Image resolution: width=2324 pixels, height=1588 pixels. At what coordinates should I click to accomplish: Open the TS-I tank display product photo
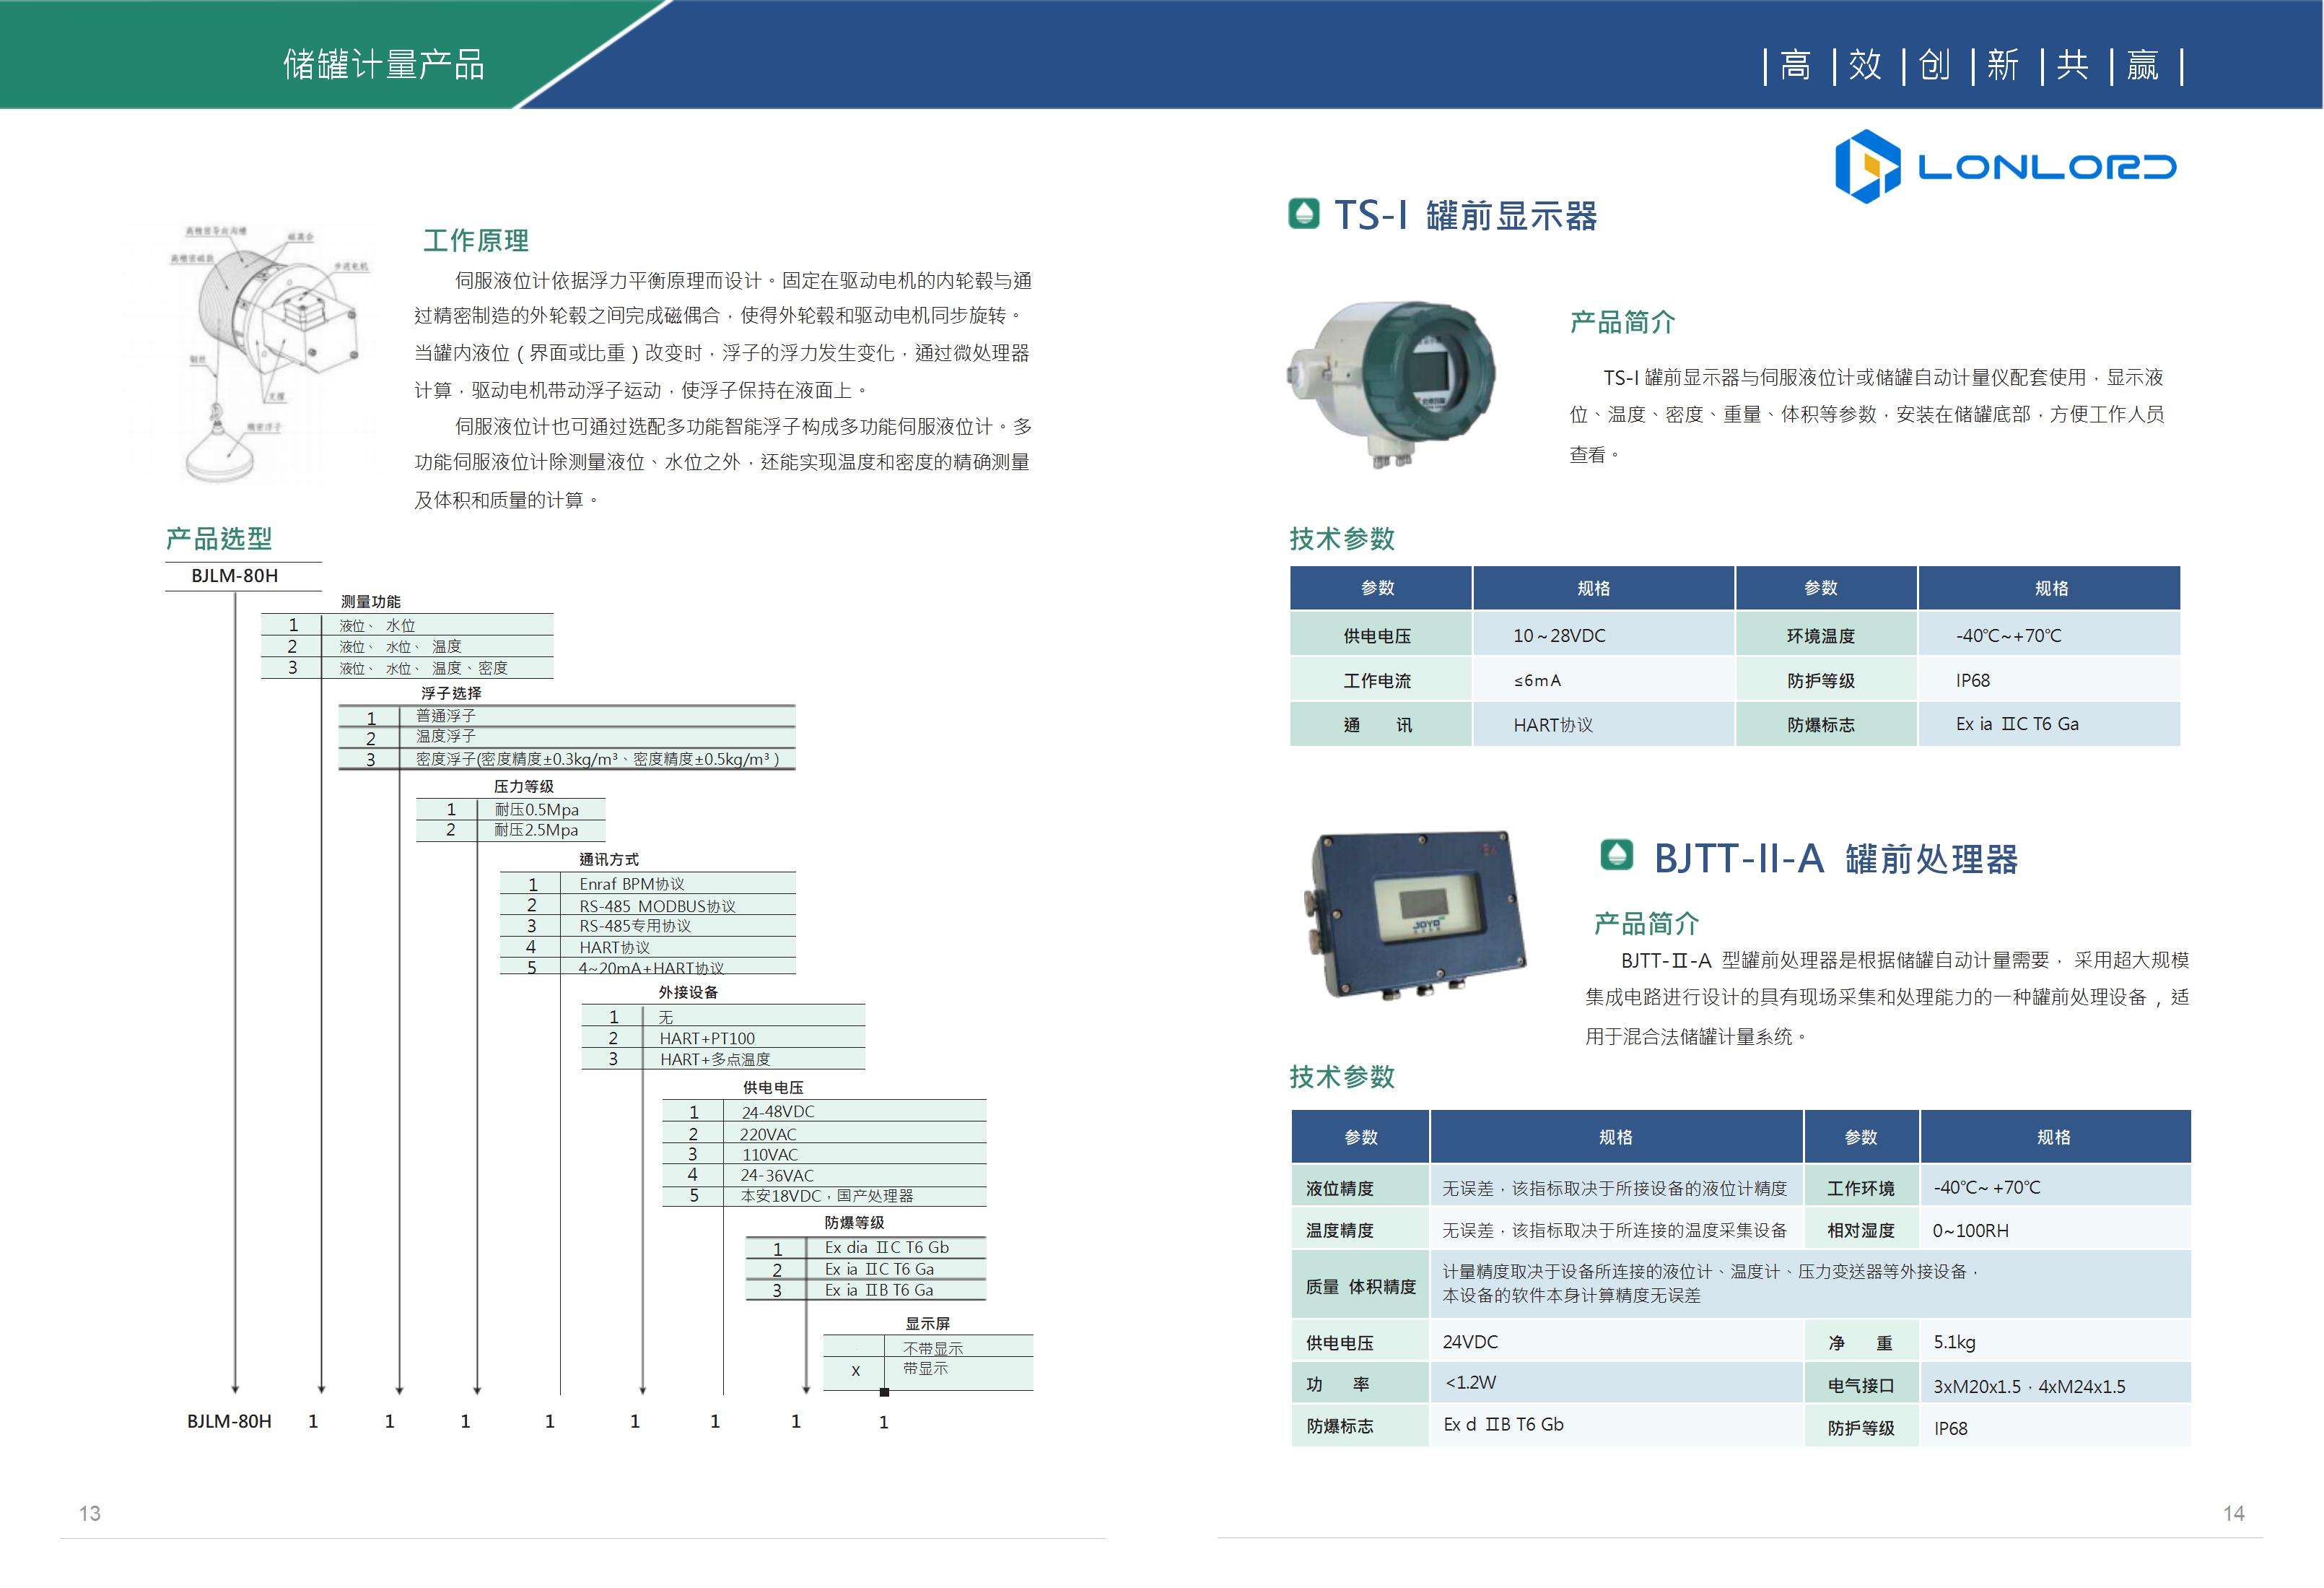(1390, 384)
